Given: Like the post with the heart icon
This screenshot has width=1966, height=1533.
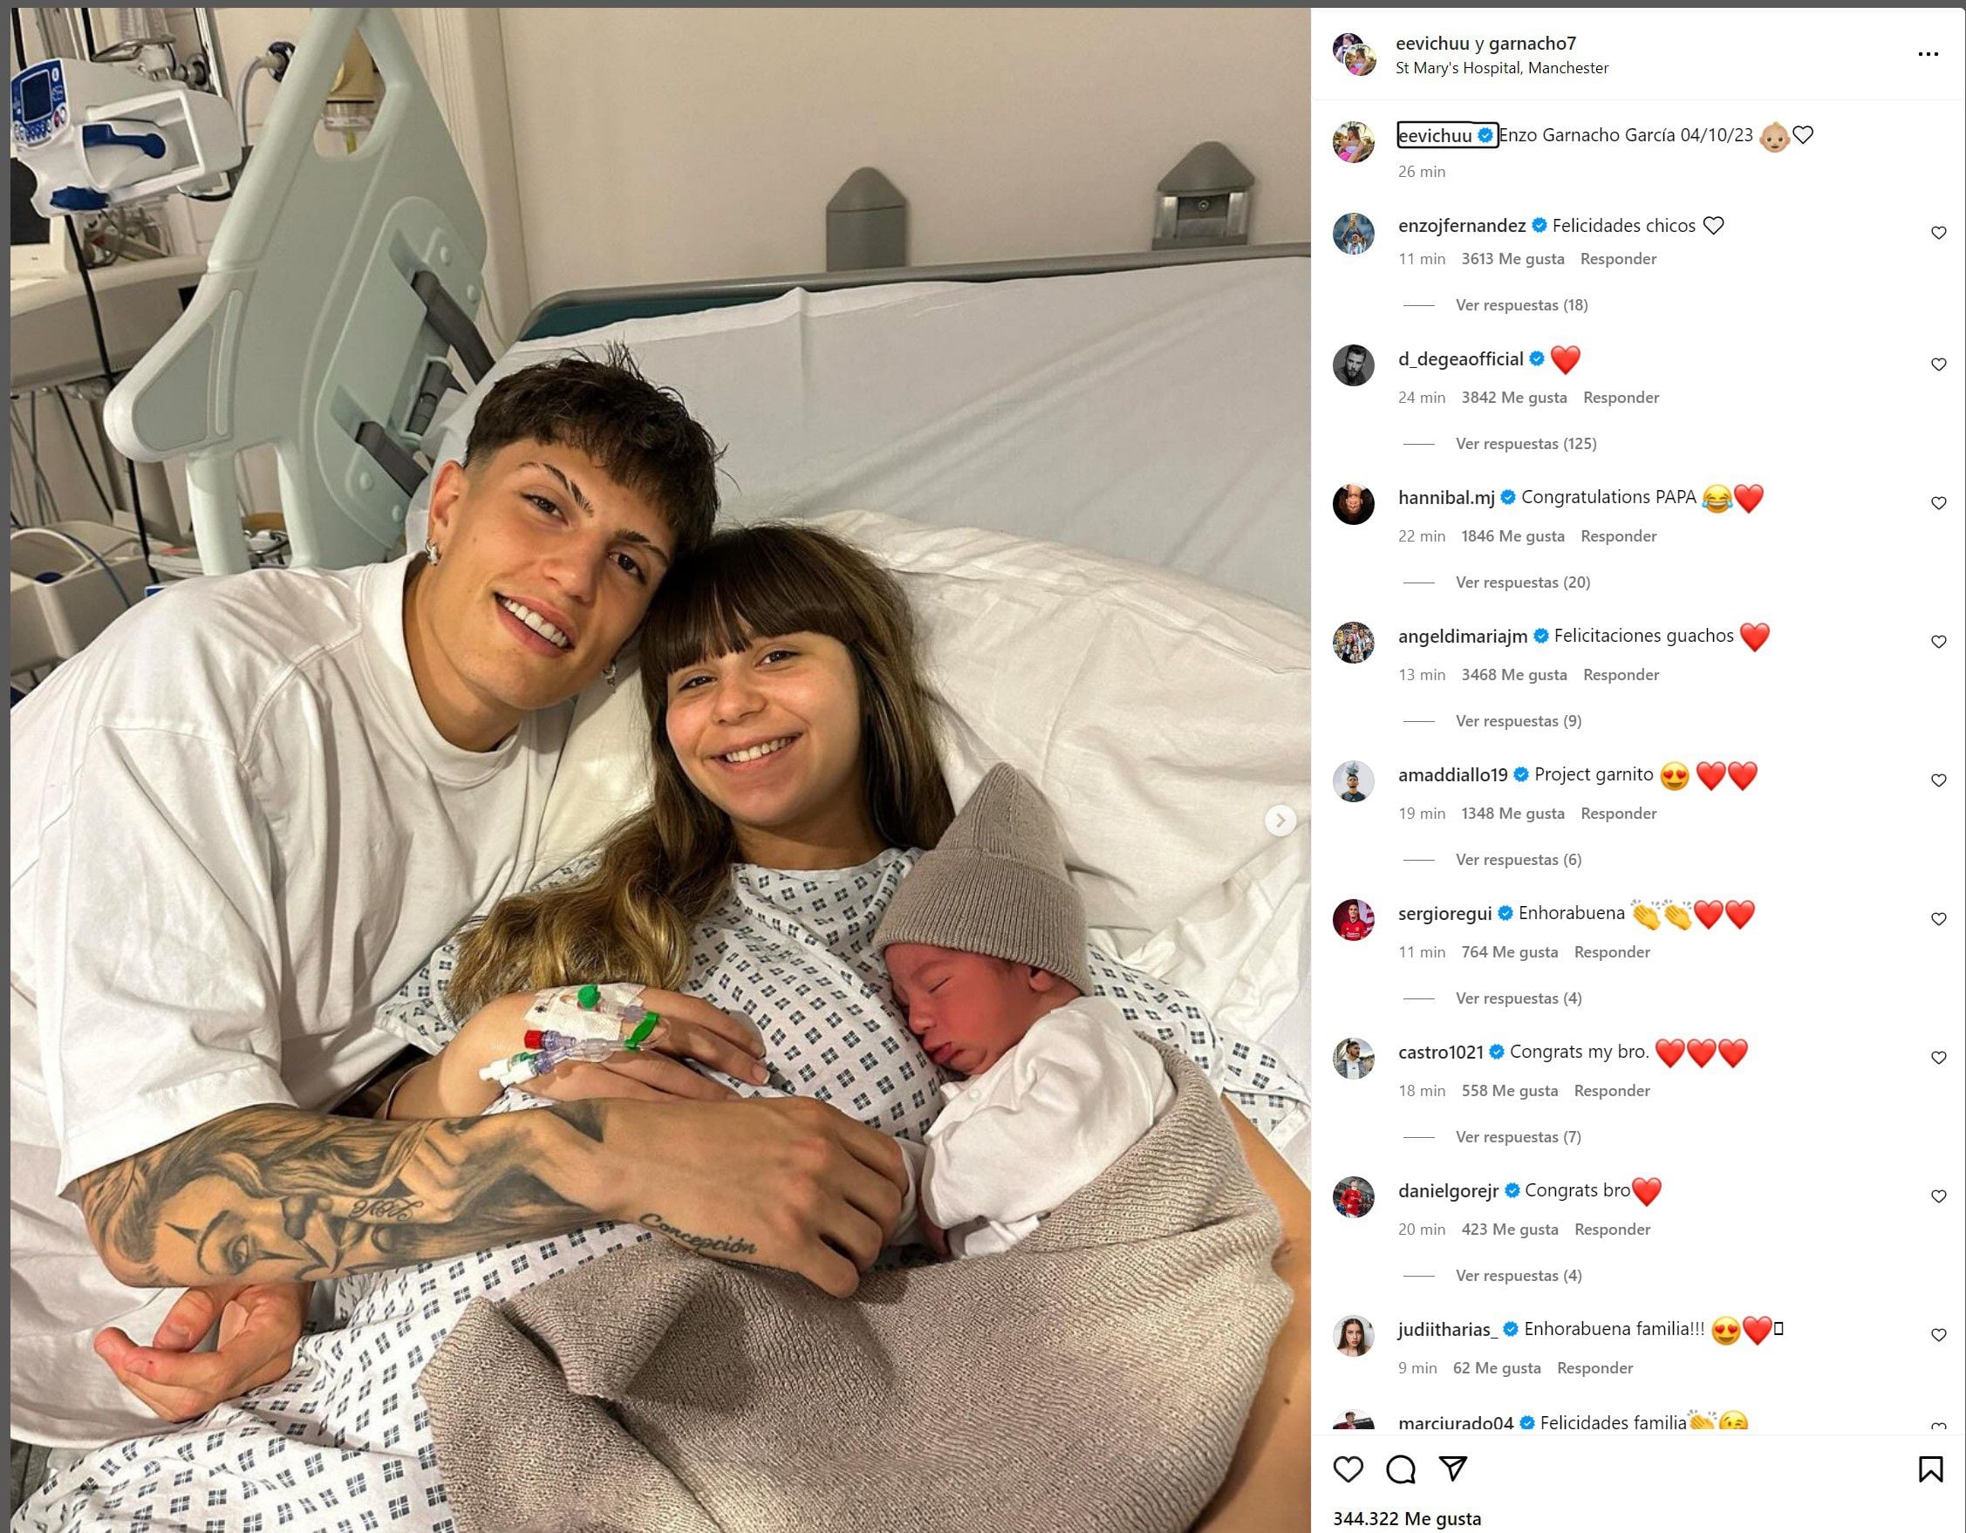Looking at the screenshot, I should [x=1348, y=1469].
